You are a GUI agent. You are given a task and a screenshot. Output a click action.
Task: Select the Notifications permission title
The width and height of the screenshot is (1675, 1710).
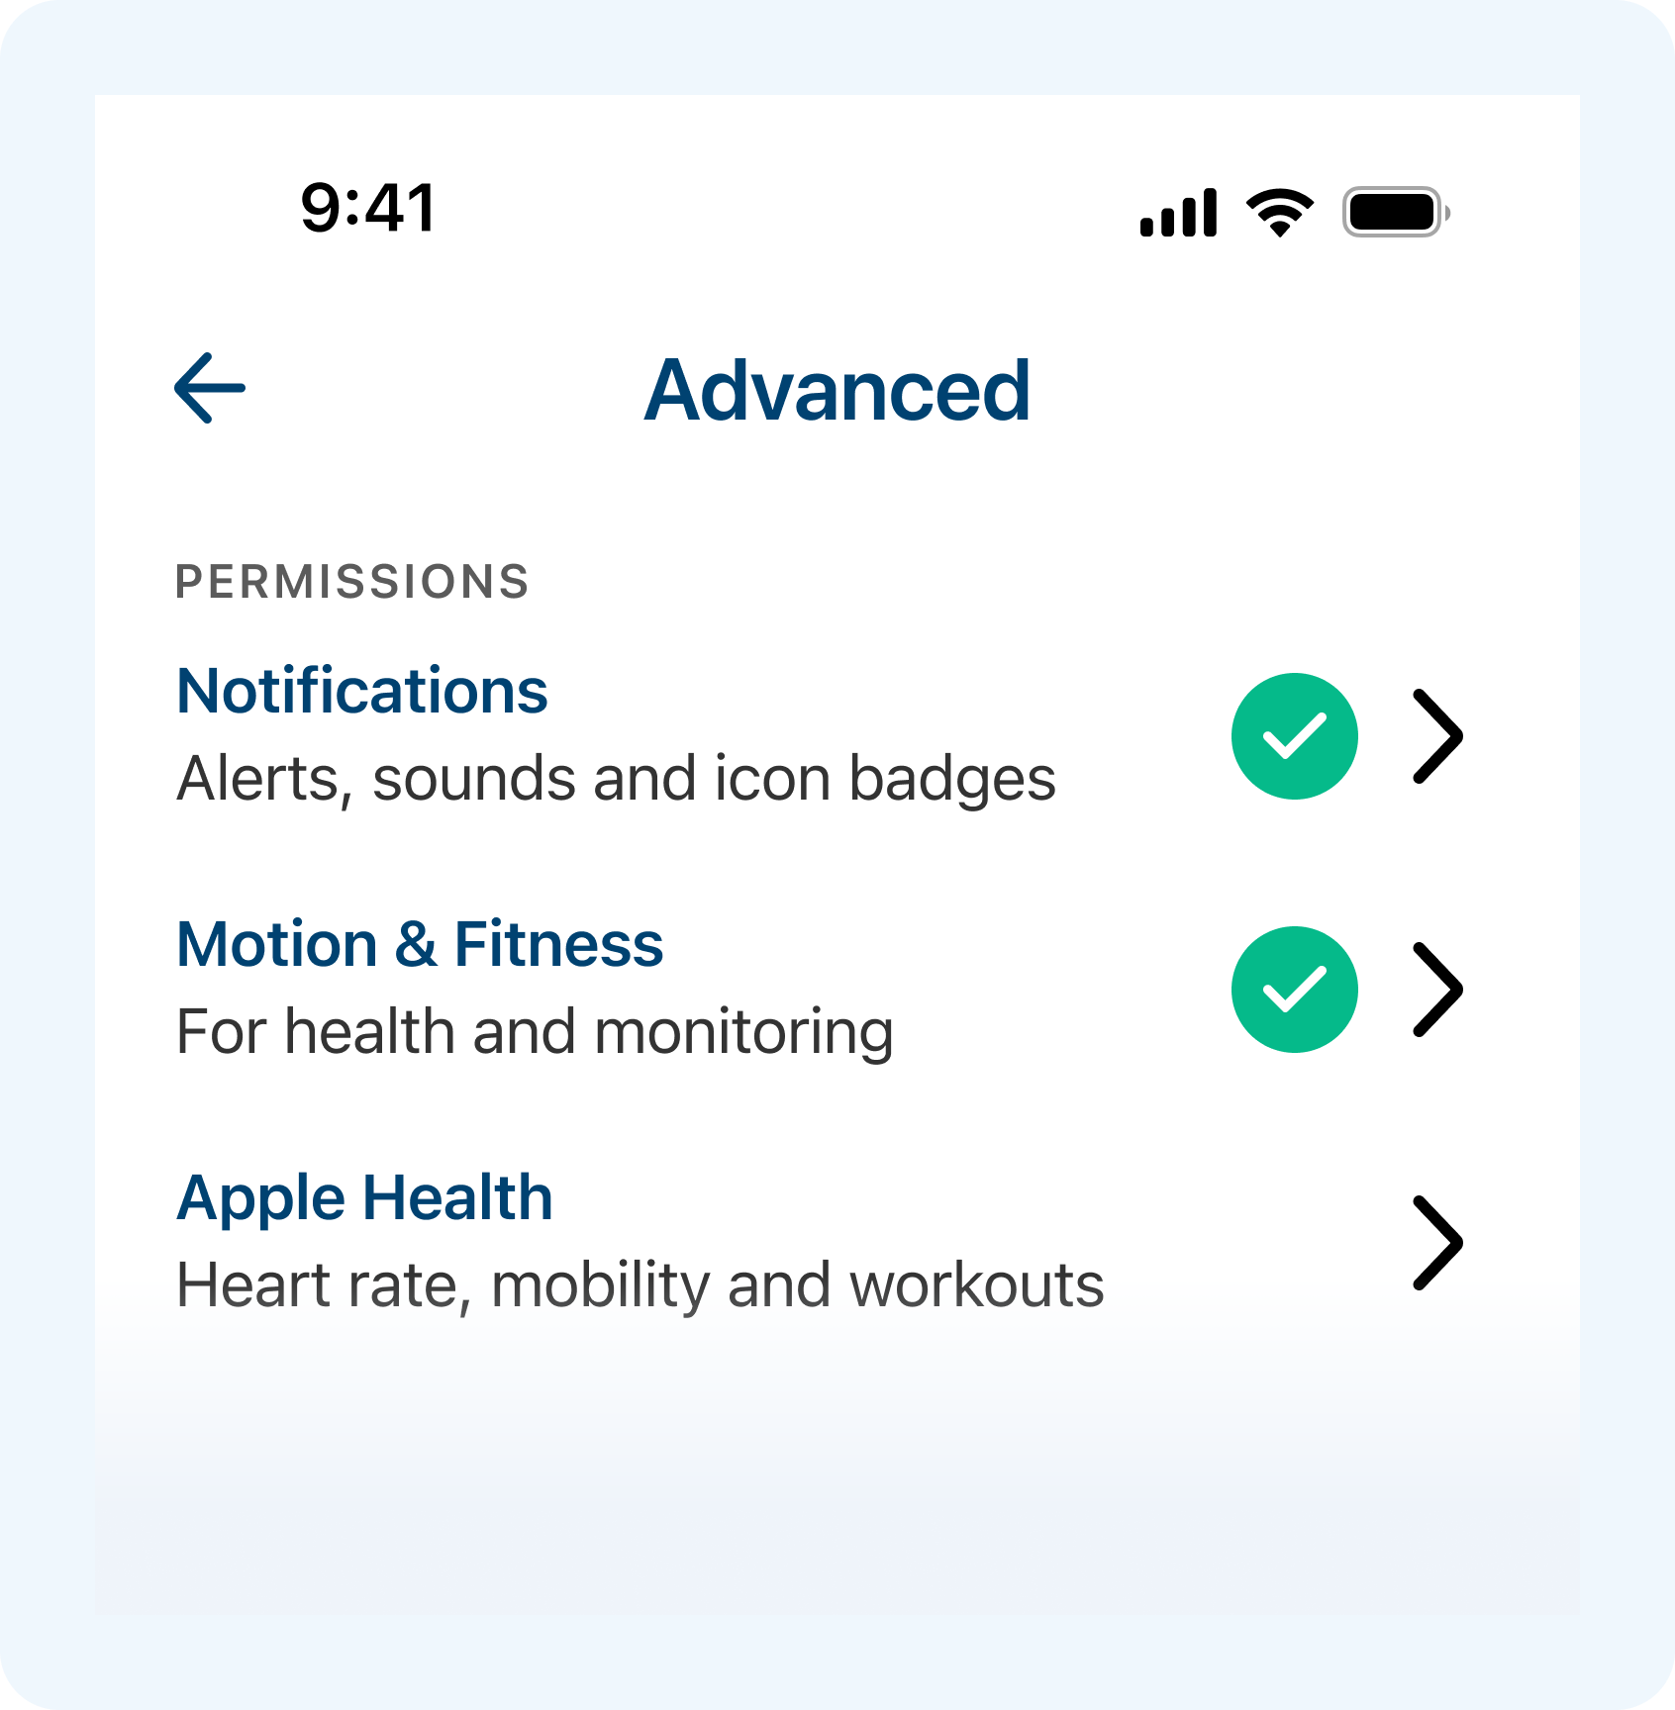362,691
